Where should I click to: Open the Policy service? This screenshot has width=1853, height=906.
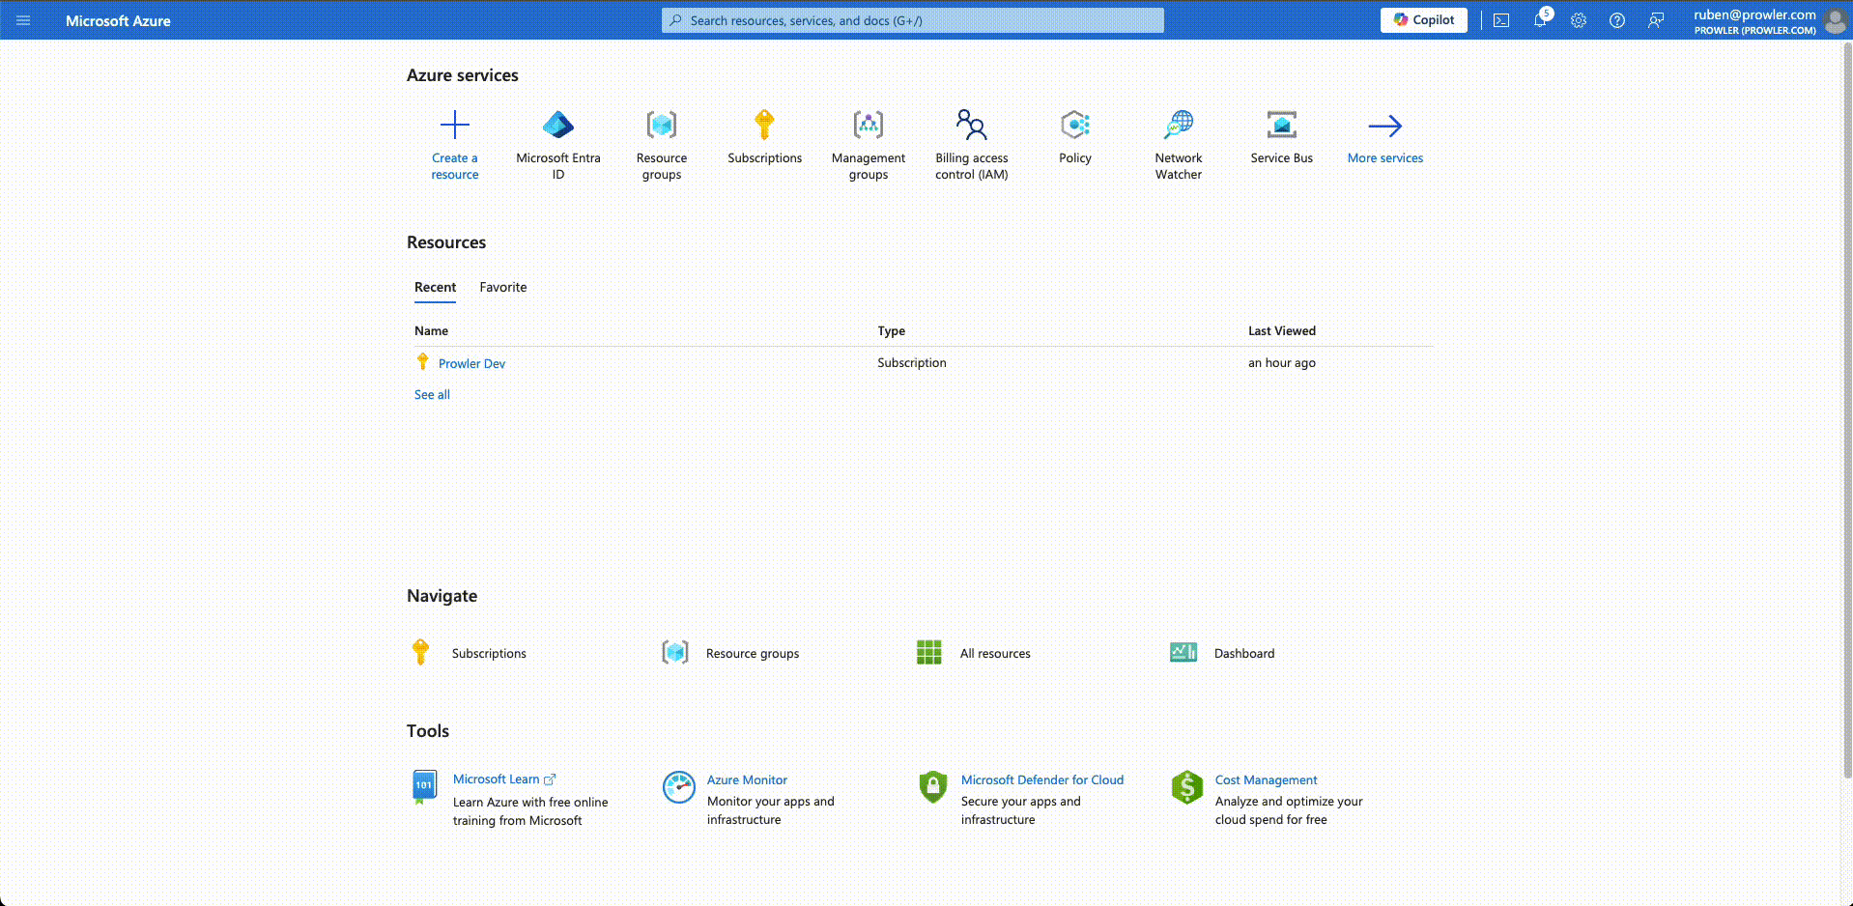coord(1074,126)
